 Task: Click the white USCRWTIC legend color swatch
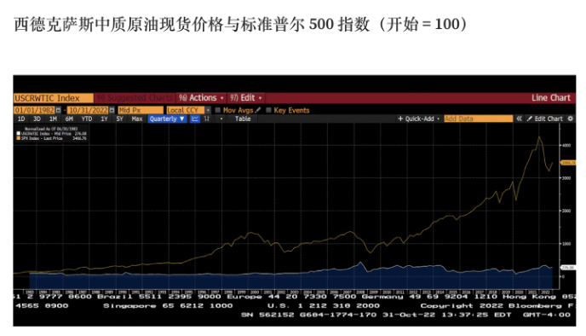coord(19,134)
